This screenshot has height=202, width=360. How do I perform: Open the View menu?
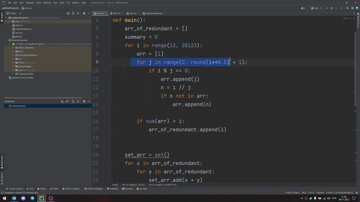point(21,3)
